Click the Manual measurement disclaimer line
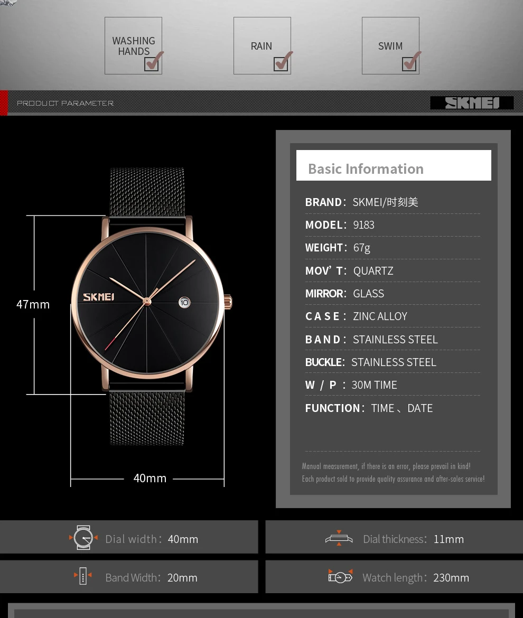Viewport: 523px width, 618px height. 386,466
